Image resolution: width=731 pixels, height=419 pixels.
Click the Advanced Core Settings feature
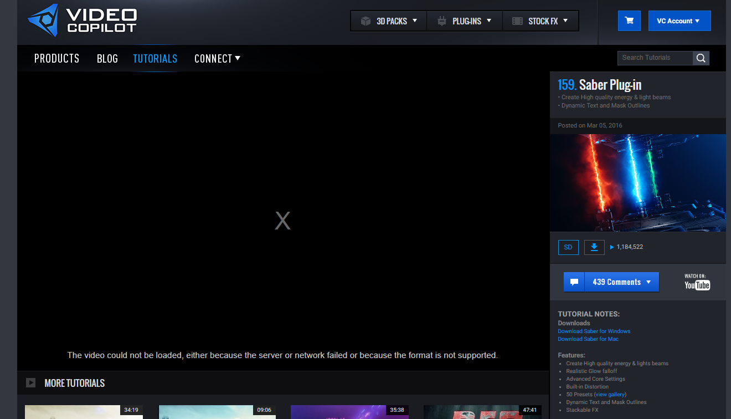pos(595,379)
